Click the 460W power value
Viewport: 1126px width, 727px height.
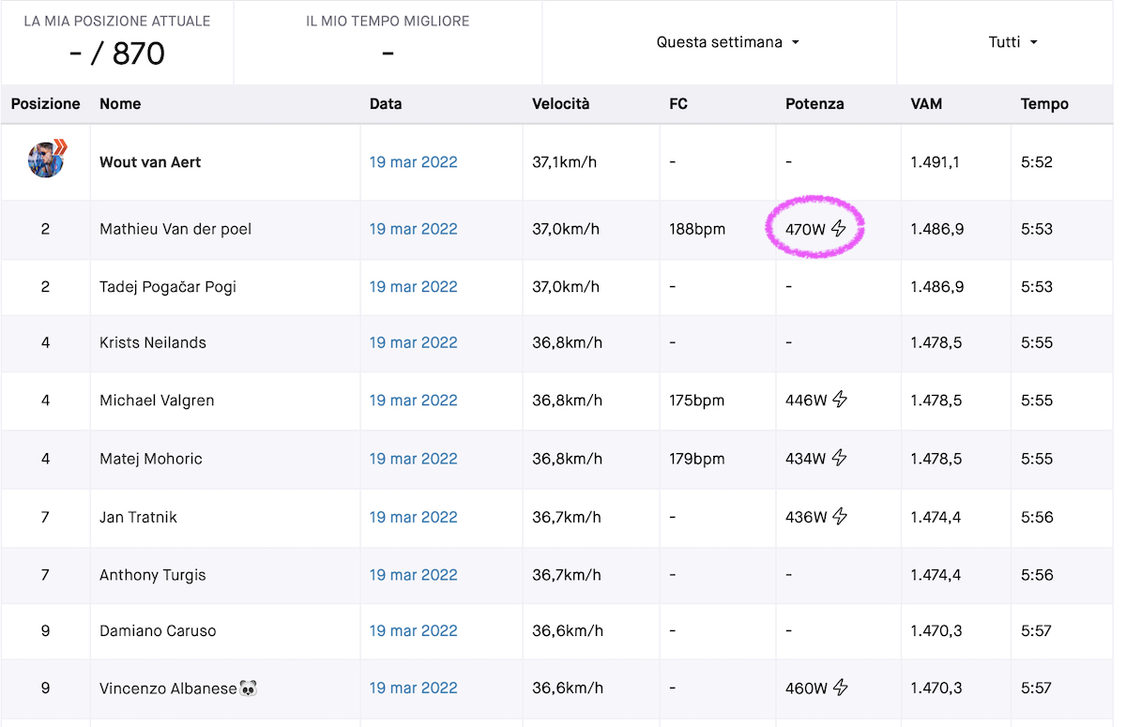tap(806, 688)
